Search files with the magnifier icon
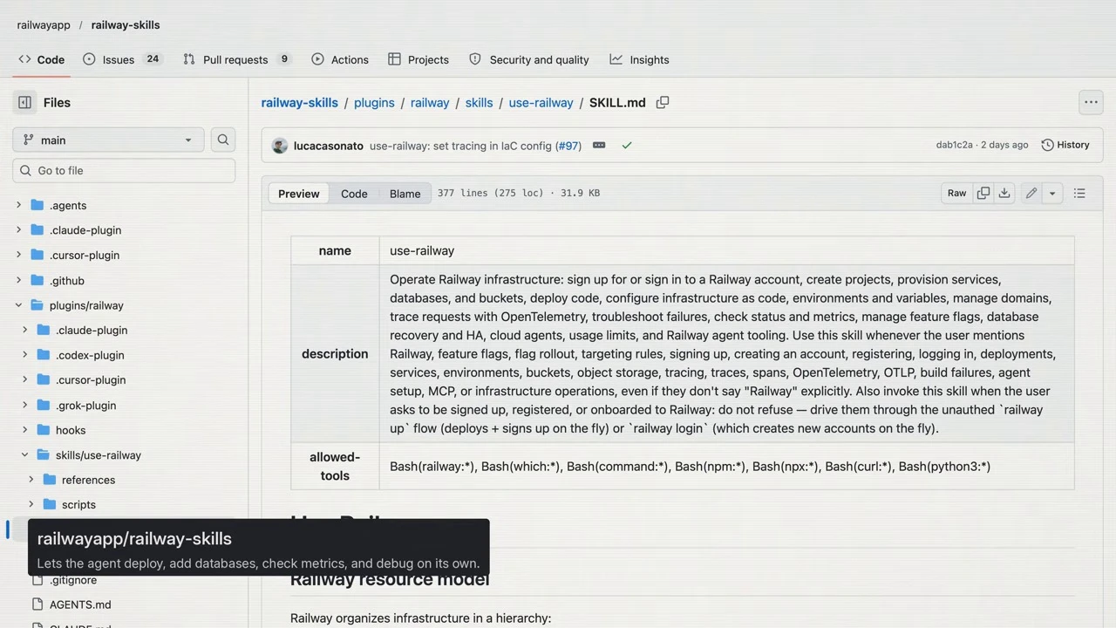This screenshot has width=1116, height=628. pos(223,140)
